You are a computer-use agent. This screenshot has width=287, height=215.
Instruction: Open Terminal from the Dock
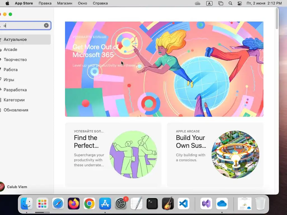point(152,204)
